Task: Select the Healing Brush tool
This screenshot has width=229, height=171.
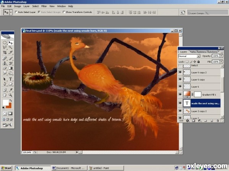Action: pos(5,59)
